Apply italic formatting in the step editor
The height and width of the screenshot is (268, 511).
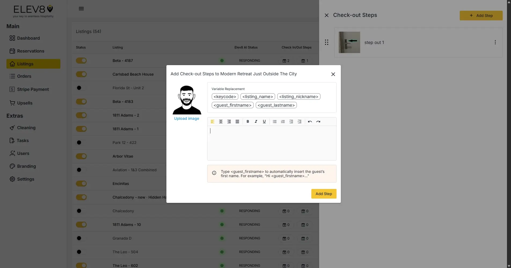pyautogui.click(x=256, y=121)
